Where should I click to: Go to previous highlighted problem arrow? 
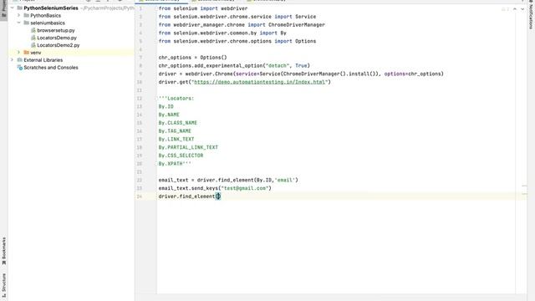pos(515,9)
